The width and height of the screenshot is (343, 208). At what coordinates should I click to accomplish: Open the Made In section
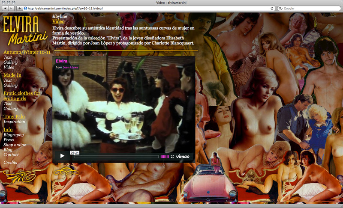[x=12, y=75]
